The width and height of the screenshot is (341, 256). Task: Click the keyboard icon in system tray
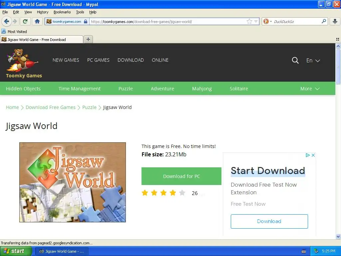[304, 251]
